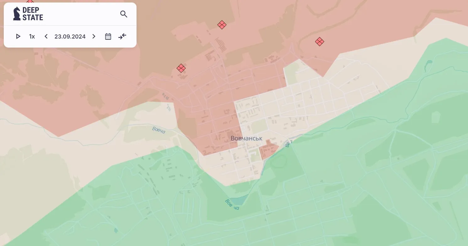Click the search magnifier icon
The image size is (468, 246).
click(x=124, y=14)
